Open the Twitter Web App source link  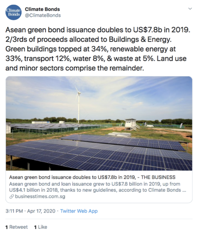[x=79, y=211]
